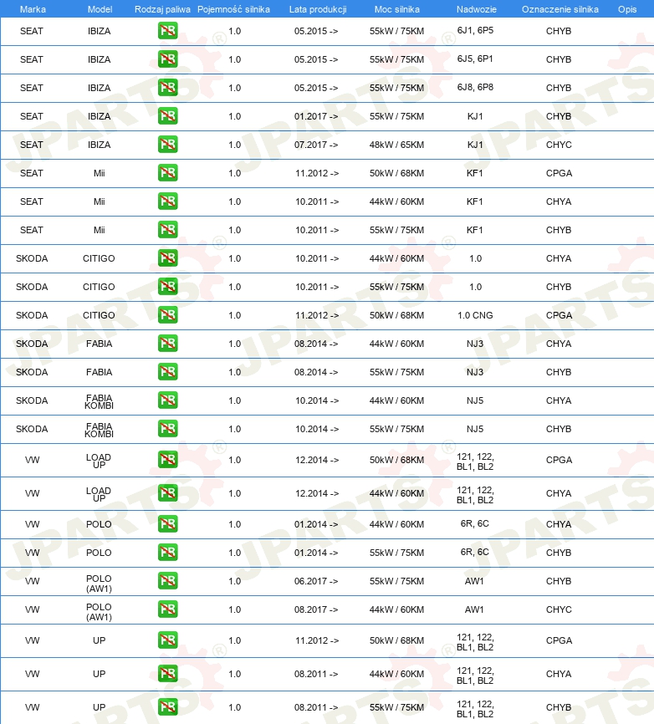Click the fuel icon in the LOAD UP CPGA row
654x724 pixels.
tap(167, 460)
